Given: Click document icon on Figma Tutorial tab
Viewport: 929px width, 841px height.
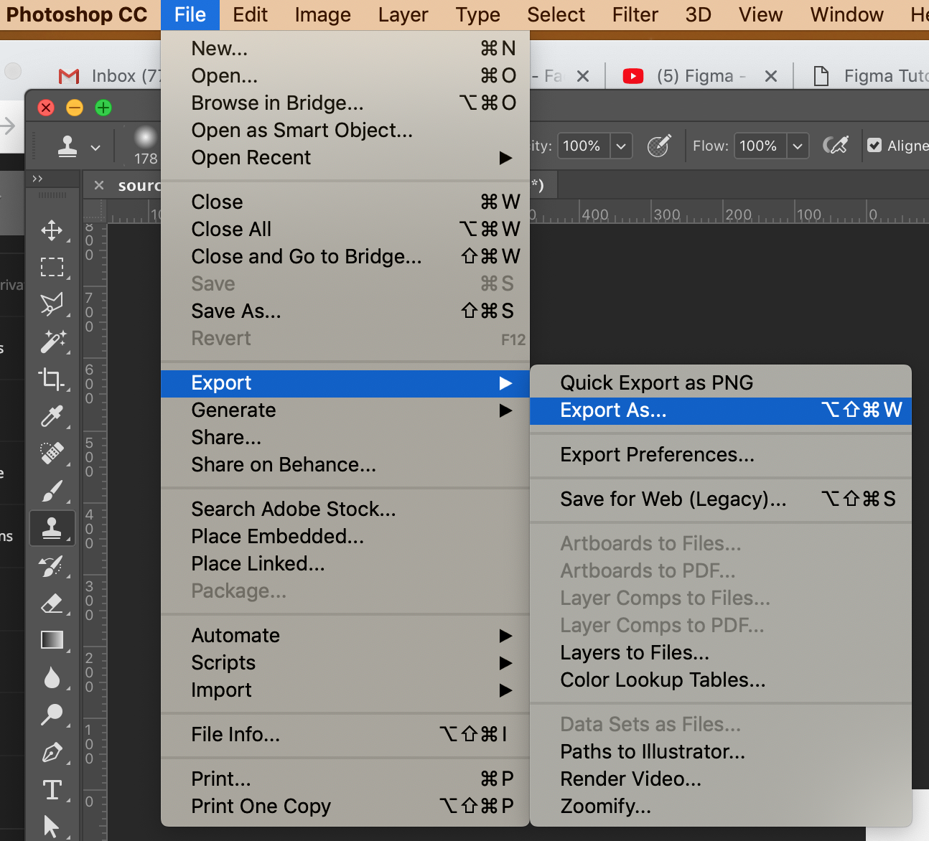Looking at the screenshot, I should [x=821, y=76].
